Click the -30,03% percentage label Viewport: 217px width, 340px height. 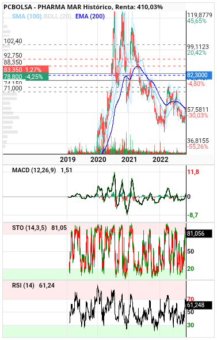point(197,115)
